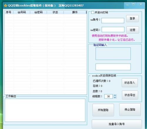The image size is (147, 129).
Task: Click the 登录 button
Action: 132,19
